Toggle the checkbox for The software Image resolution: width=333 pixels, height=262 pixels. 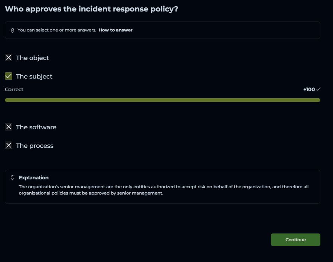pyautogui.click(x=9, y=127)
